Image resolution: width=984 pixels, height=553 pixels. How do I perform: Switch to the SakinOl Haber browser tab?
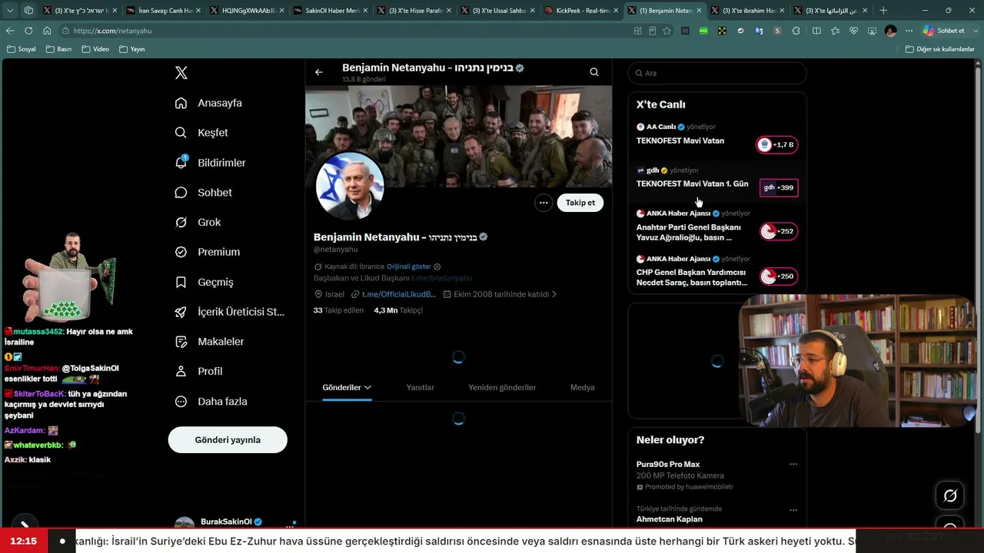point(330,11)
